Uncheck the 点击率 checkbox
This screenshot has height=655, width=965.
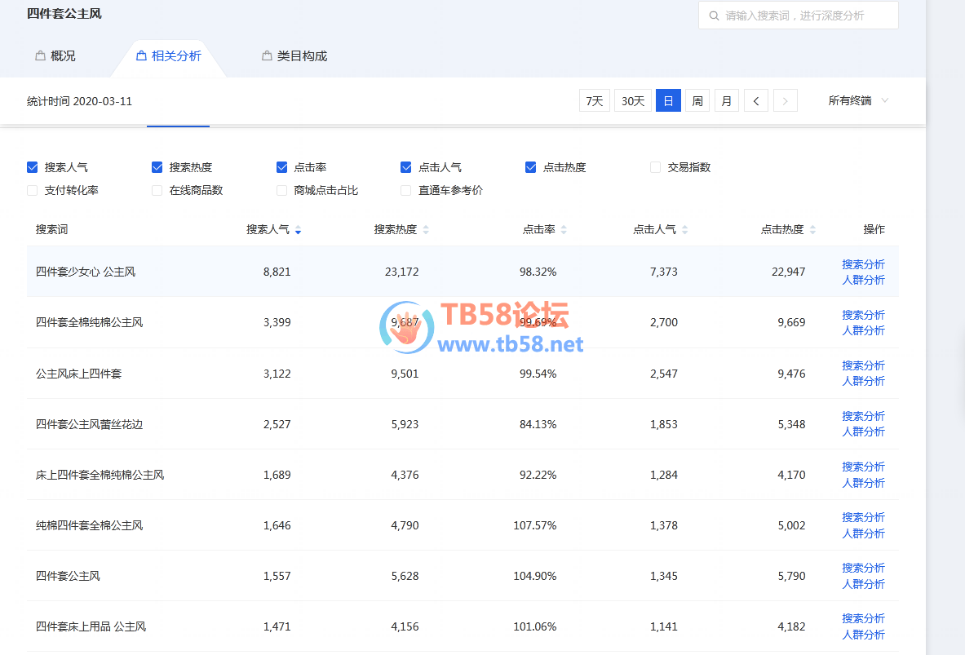pos(282,167)
